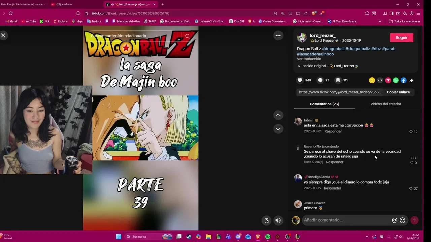Click Ver traducción
431x242 pixels.
point(309,59)
